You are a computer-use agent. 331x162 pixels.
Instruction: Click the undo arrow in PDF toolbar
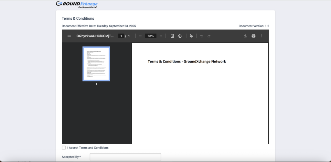[x=202, y=36]
